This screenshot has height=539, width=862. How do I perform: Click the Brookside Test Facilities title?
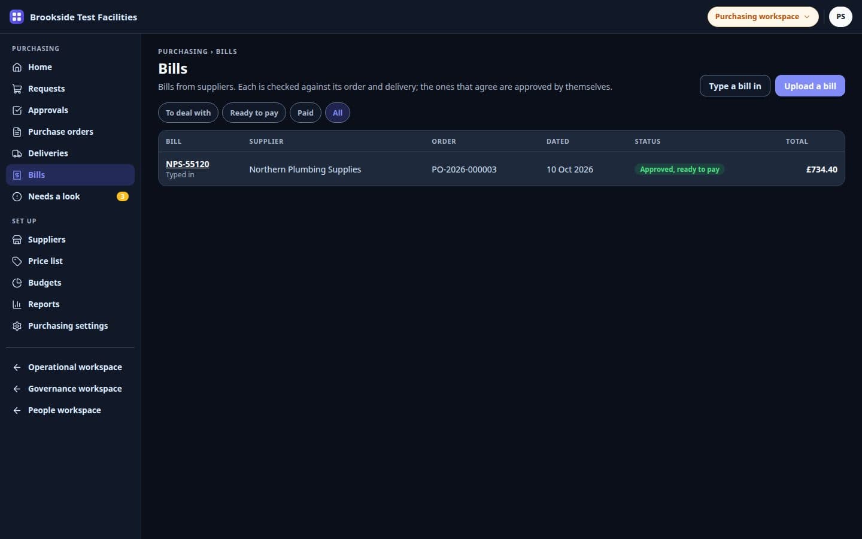point(83,17)
